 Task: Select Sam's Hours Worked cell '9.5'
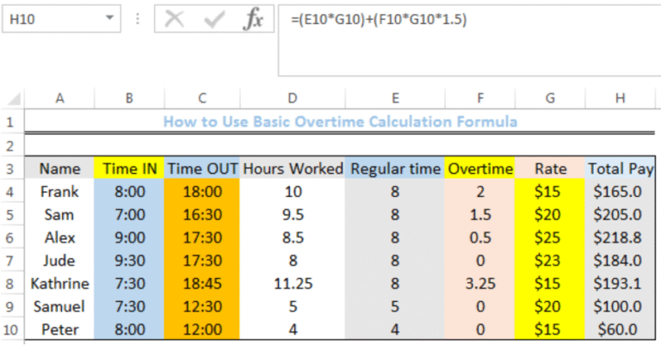click(292, 215)
